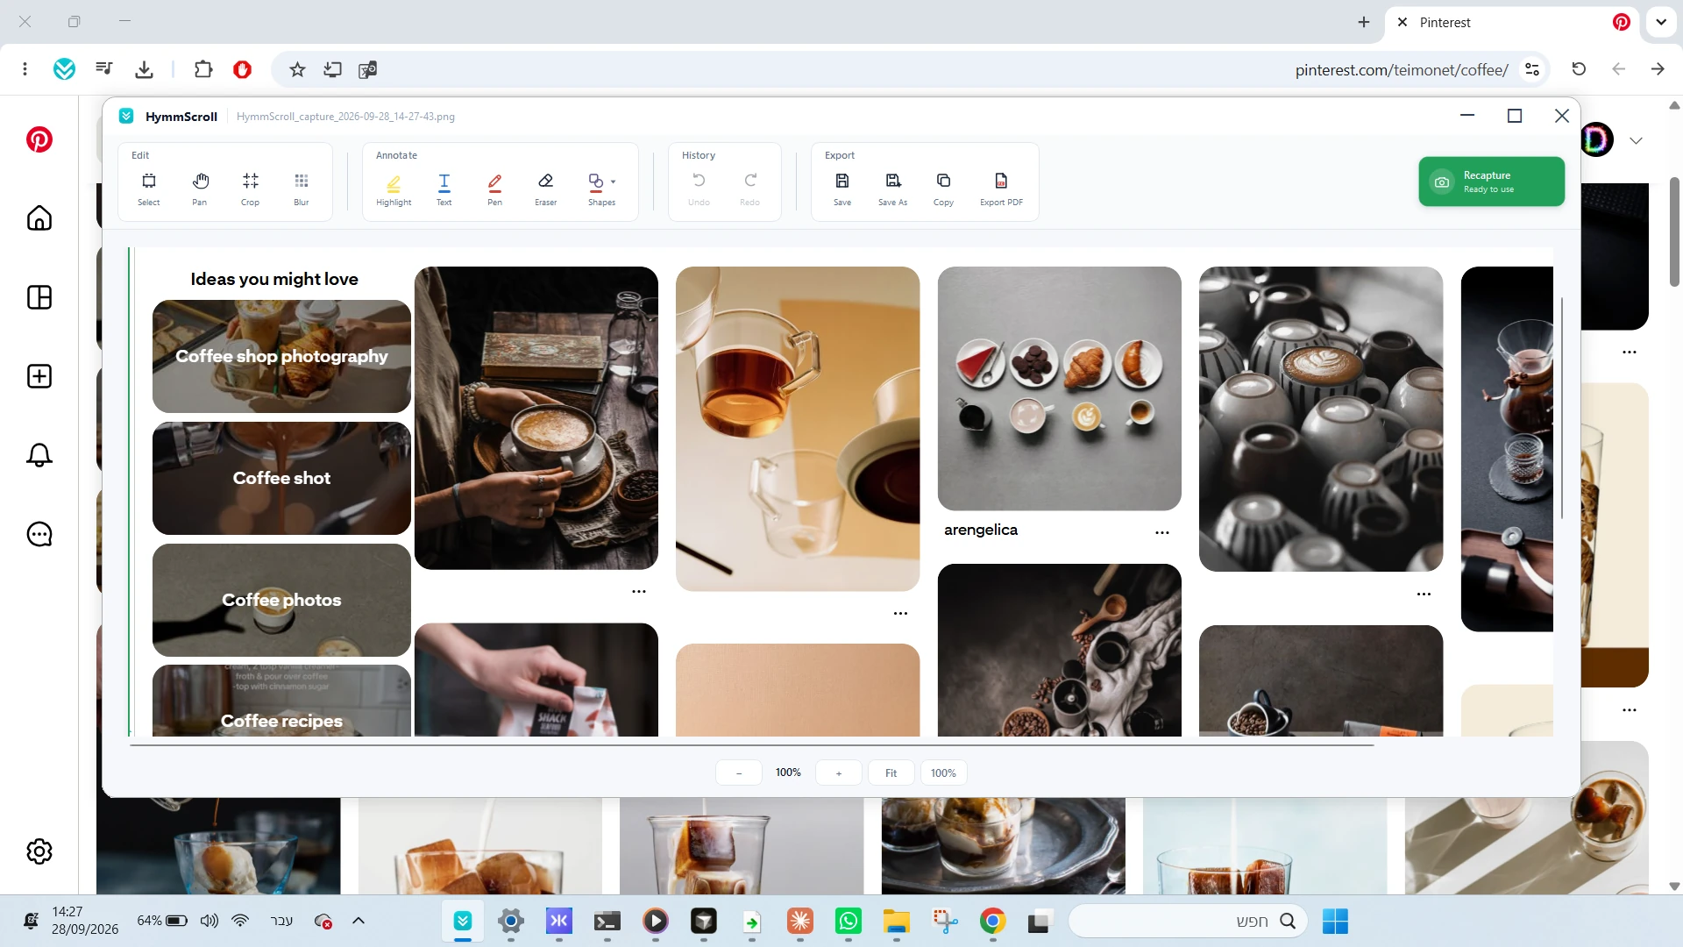Open a new browser tab
1683x947 pixels.
tap(1364, 23)
